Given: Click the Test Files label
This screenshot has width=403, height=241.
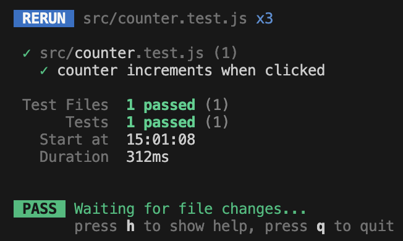Looking at the screenshot, I should coord(66,105).
